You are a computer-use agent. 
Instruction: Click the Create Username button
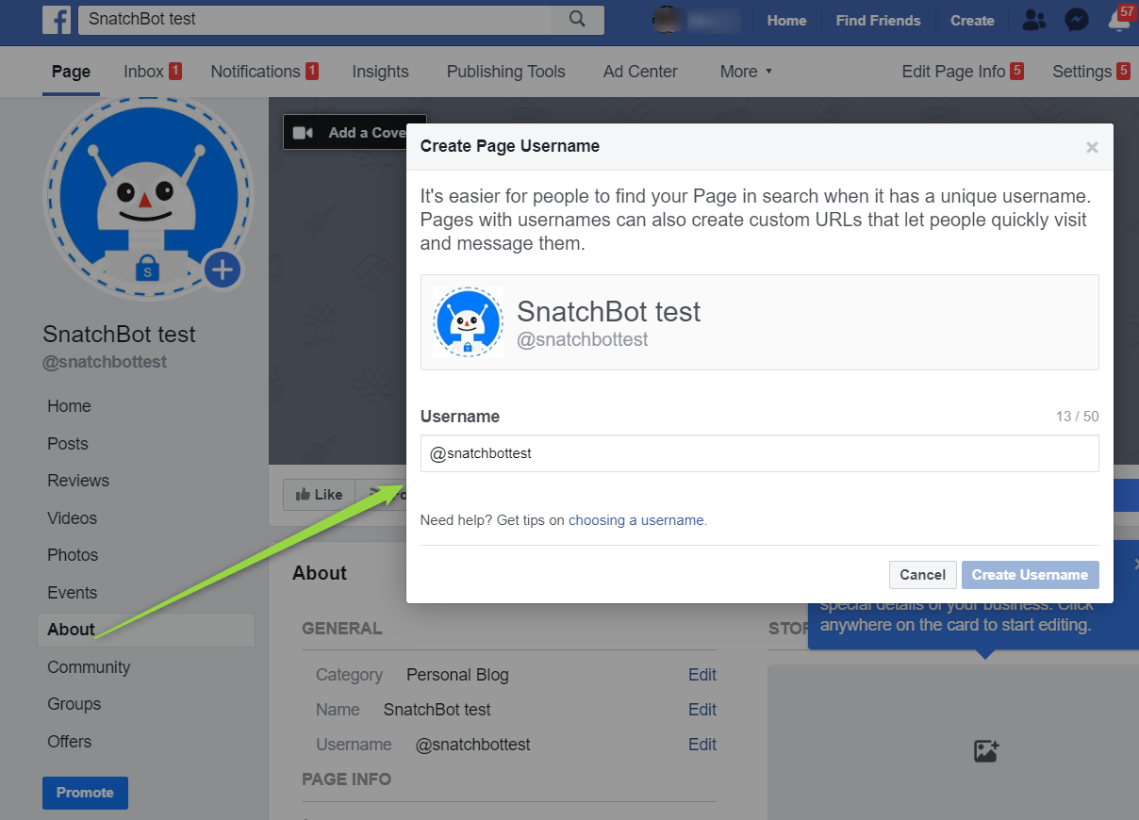pos(1030,575)
